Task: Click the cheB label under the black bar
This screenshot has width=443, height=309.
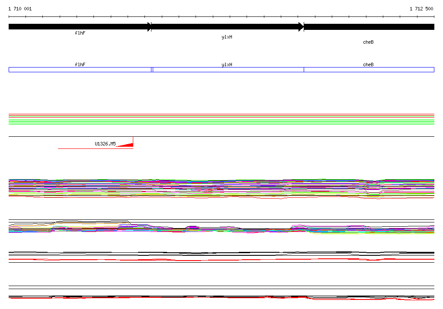Action: tap(368, 42)
